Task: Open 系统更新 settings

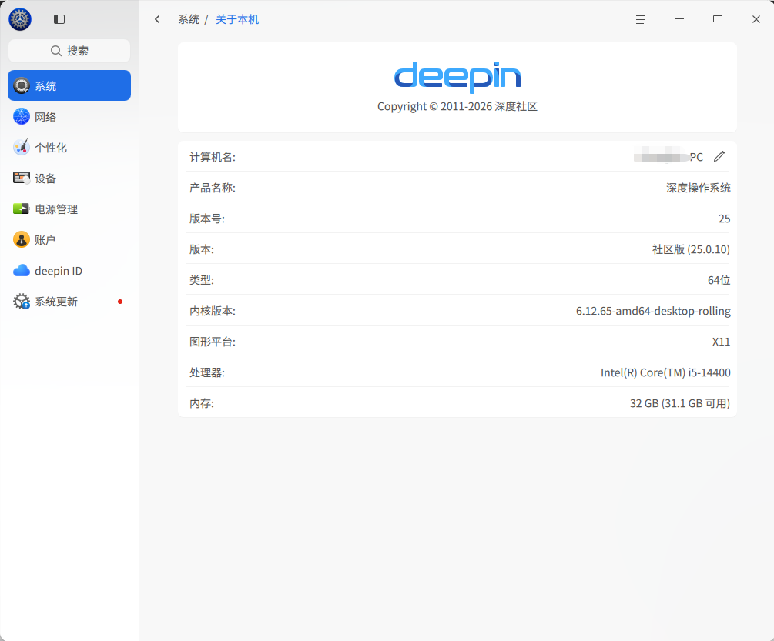Action: pyautogui.click(x=69, y=302)
